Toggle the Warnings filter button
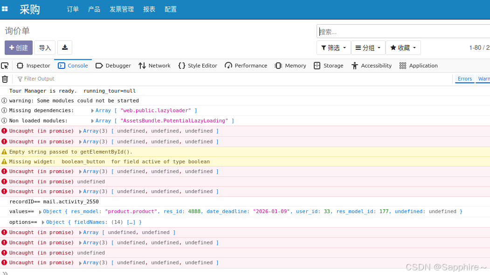This screenshot has height=275, width=490. pos(483,79)
